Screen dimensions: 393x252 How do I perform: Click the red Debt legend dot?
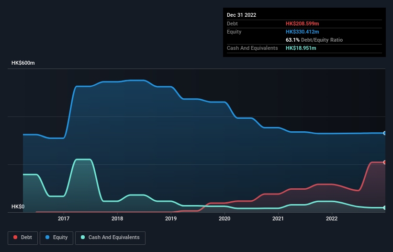click(15, 237)
